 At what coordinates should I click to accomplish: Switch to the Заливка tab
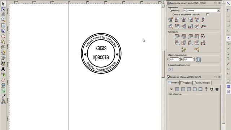173,83
